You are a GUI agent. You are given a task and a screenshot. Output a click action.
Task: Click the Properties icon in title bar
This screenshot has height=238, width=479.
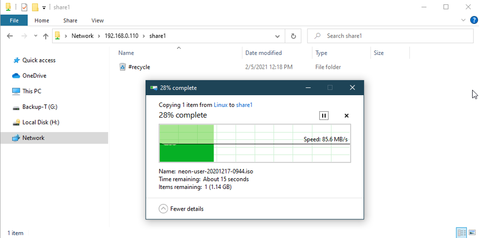tap(24, 7)
